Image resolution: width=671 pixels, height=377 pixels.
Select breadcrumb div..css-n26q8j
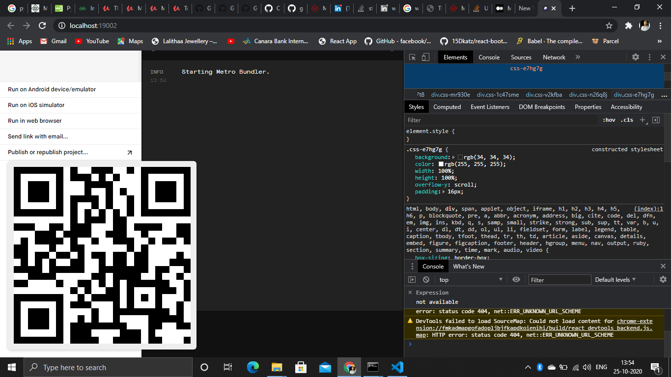coord(588,95)
